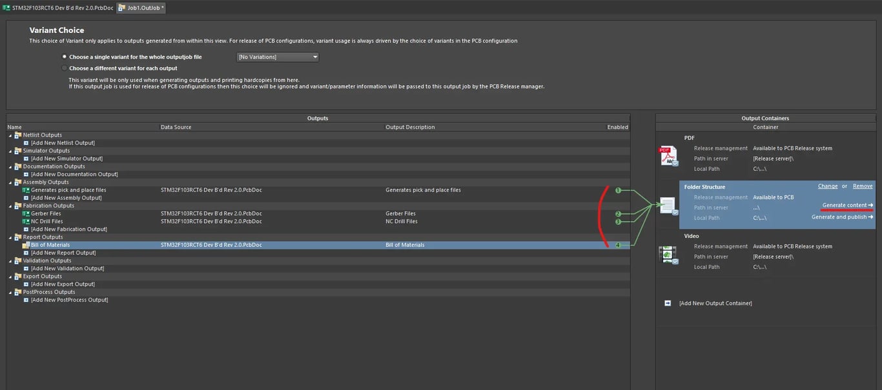Select the PDF container title
The width and height of the screenshot is (882, 390).
(x=690, y=138)
